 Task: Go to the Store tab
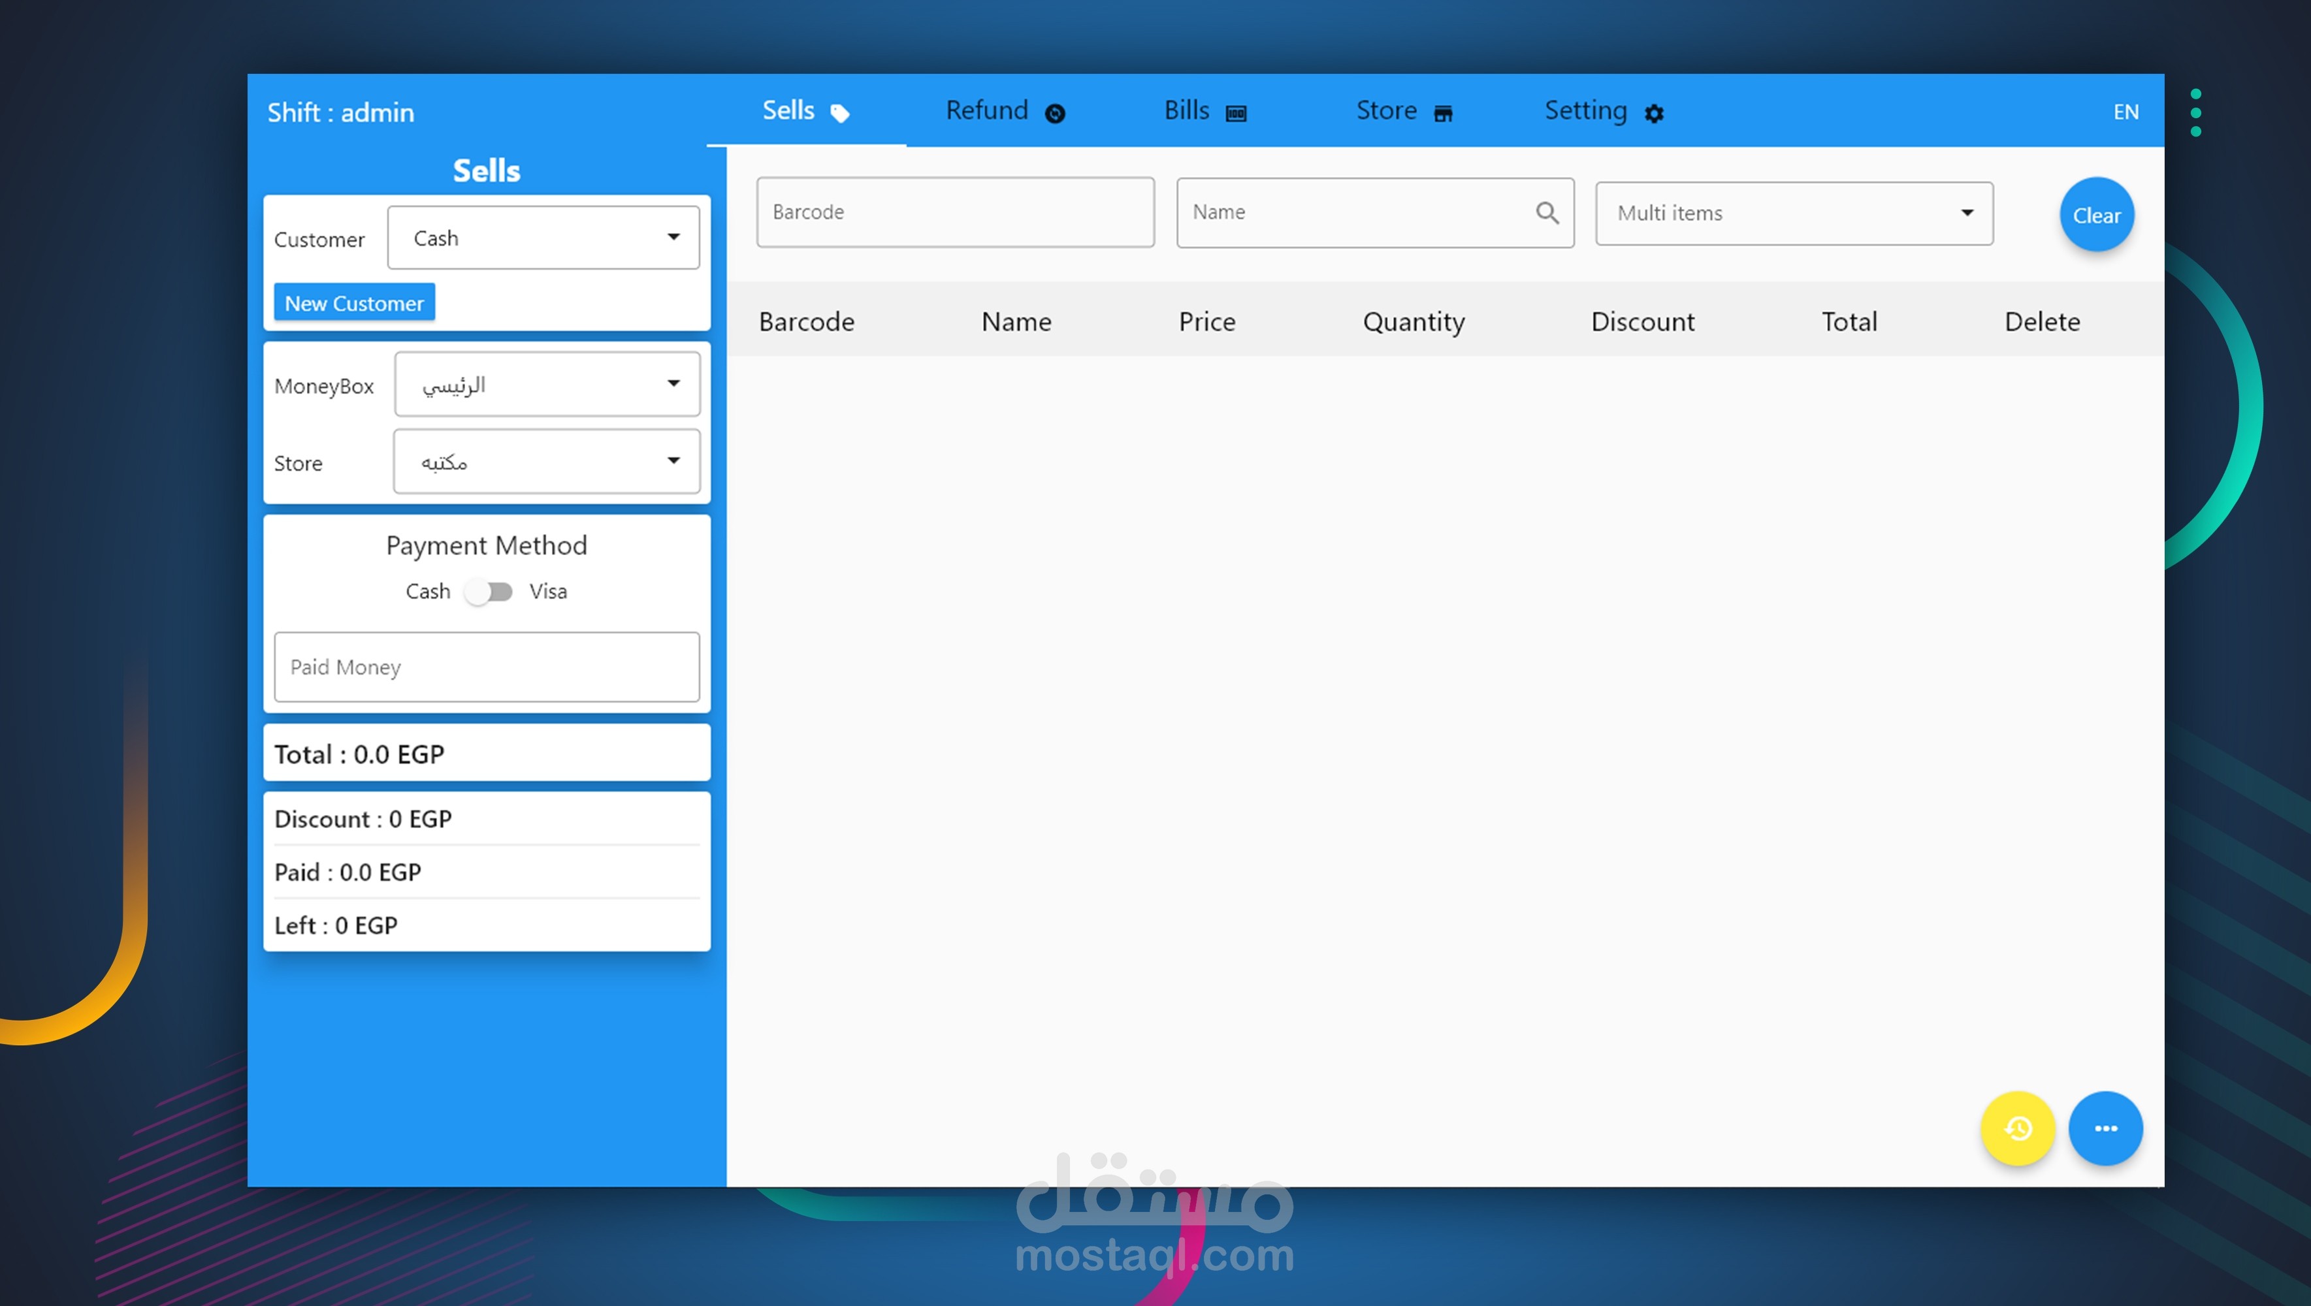pos(1404,111)
